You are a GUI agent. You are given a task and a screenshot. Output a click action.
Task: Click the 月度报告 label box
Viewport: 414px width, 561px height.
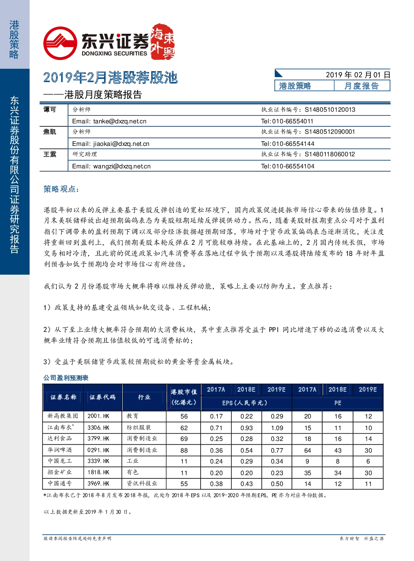tap(362, 86)
